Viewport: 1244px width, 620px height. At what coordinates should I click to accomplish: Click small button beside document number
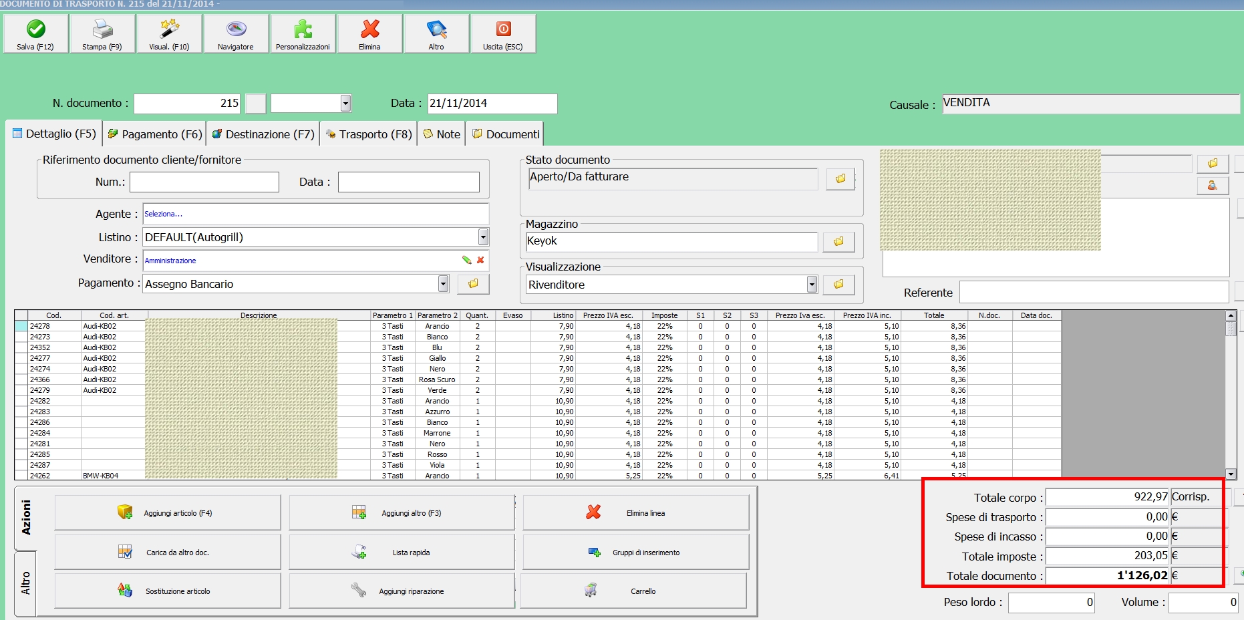[255, 103]
